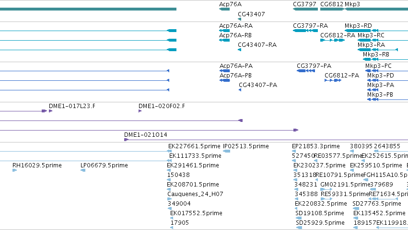Select transcript Mkp3-RD
This screenshot has height=230, width=408.
(358, 26)
